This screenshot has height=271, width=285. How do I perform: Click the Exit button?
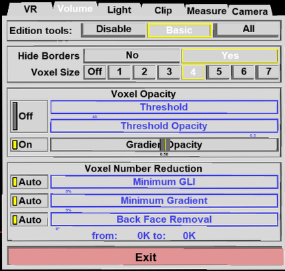146,257
